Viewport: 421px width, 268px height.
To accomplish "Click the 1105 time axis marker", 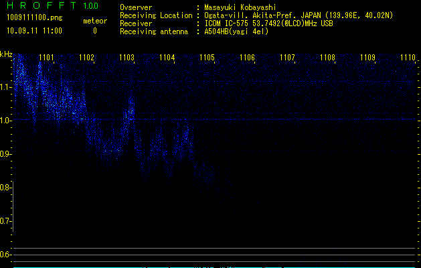I will (x=207, y=58).
